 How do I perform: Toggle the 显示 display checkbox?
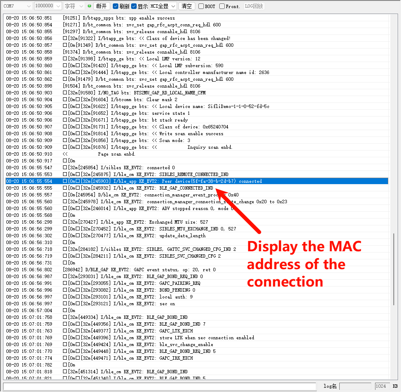(134, 6)
